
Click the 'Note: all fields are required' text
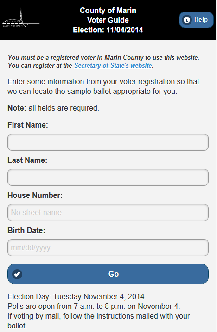53,108
